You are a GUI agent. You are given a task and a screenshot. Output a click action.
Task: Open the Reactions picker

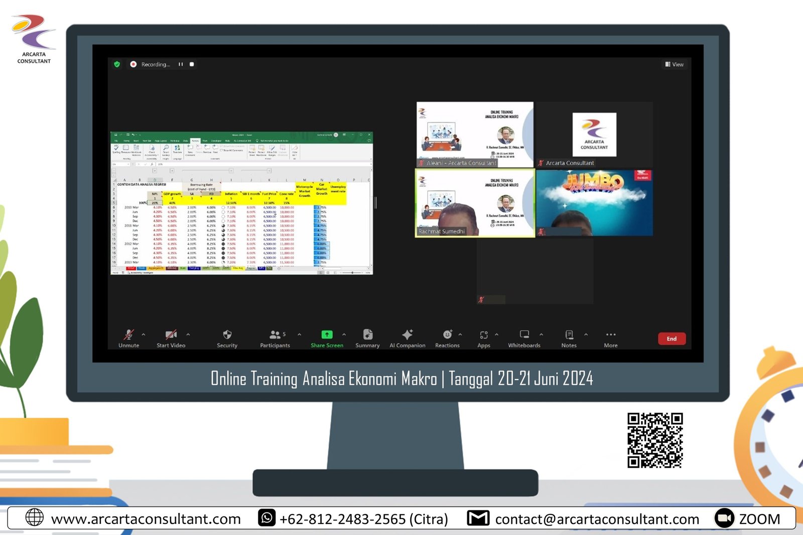(x=447, y=338)
